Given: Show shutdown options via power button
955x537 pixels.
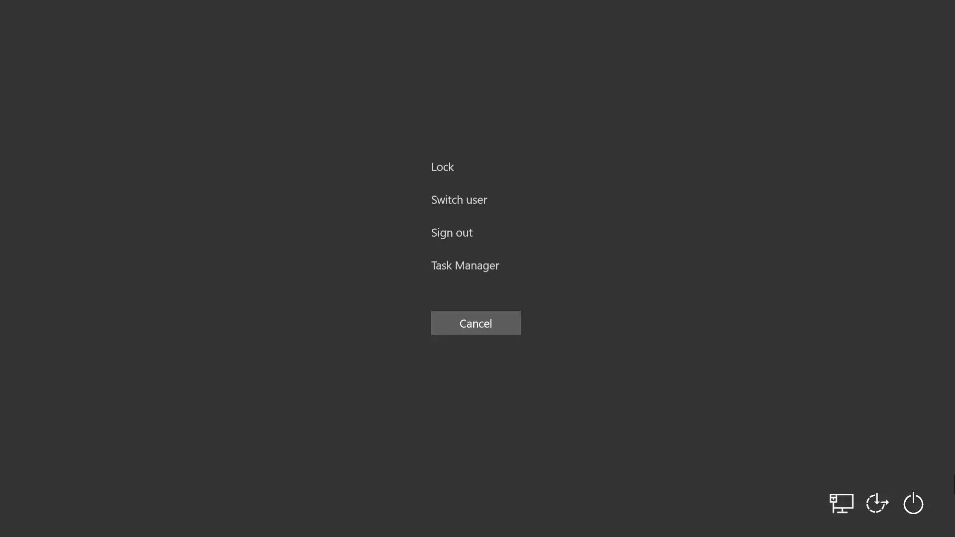Looking at the screenshot, I should (x=913, y=503).
